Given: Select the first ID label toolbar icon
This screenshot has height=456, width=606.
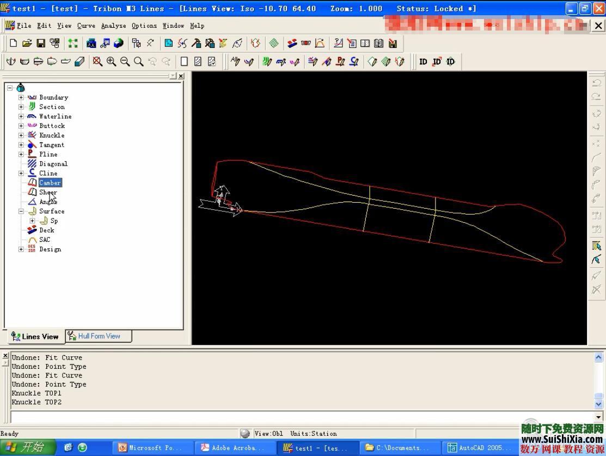Looking at the screenshot, I should coord(423,62).
